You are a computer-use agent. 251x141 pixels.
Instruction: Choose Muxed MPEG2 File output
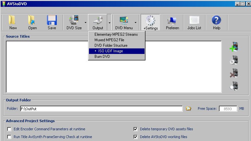pyautogui.click(x=117, y=40)
